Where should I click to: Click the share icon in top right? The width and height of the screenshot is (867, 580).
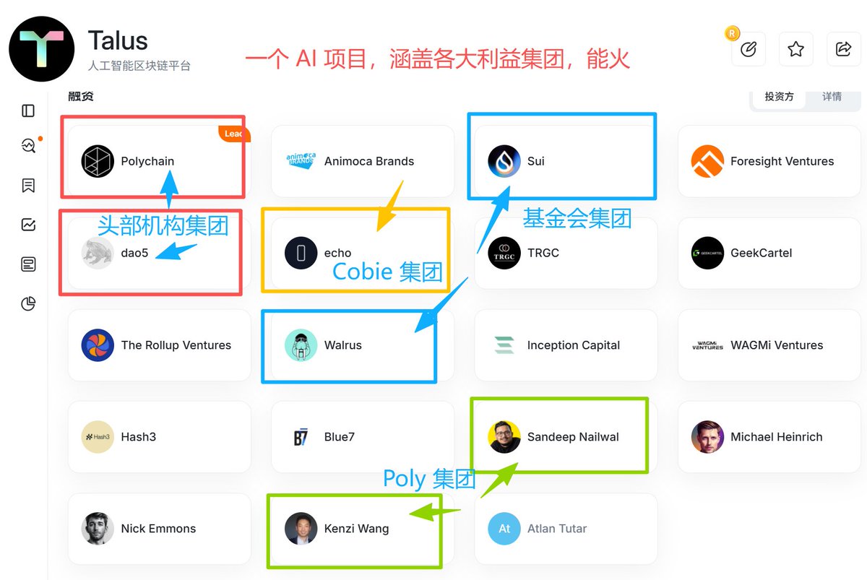[843, 49]
